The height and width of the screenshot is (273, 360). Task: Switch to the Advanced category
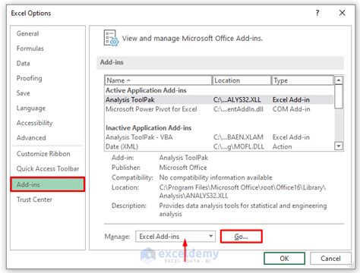tap(31, 138)
